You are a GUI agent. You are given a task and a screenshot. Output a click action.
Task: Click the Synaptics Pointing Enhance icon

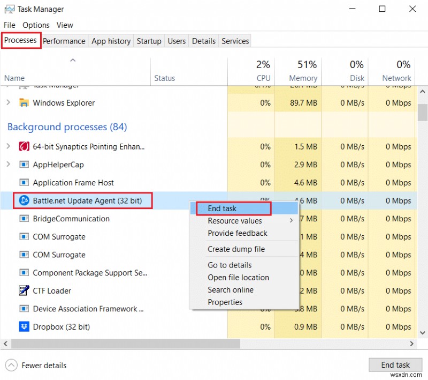pos(24,146)
